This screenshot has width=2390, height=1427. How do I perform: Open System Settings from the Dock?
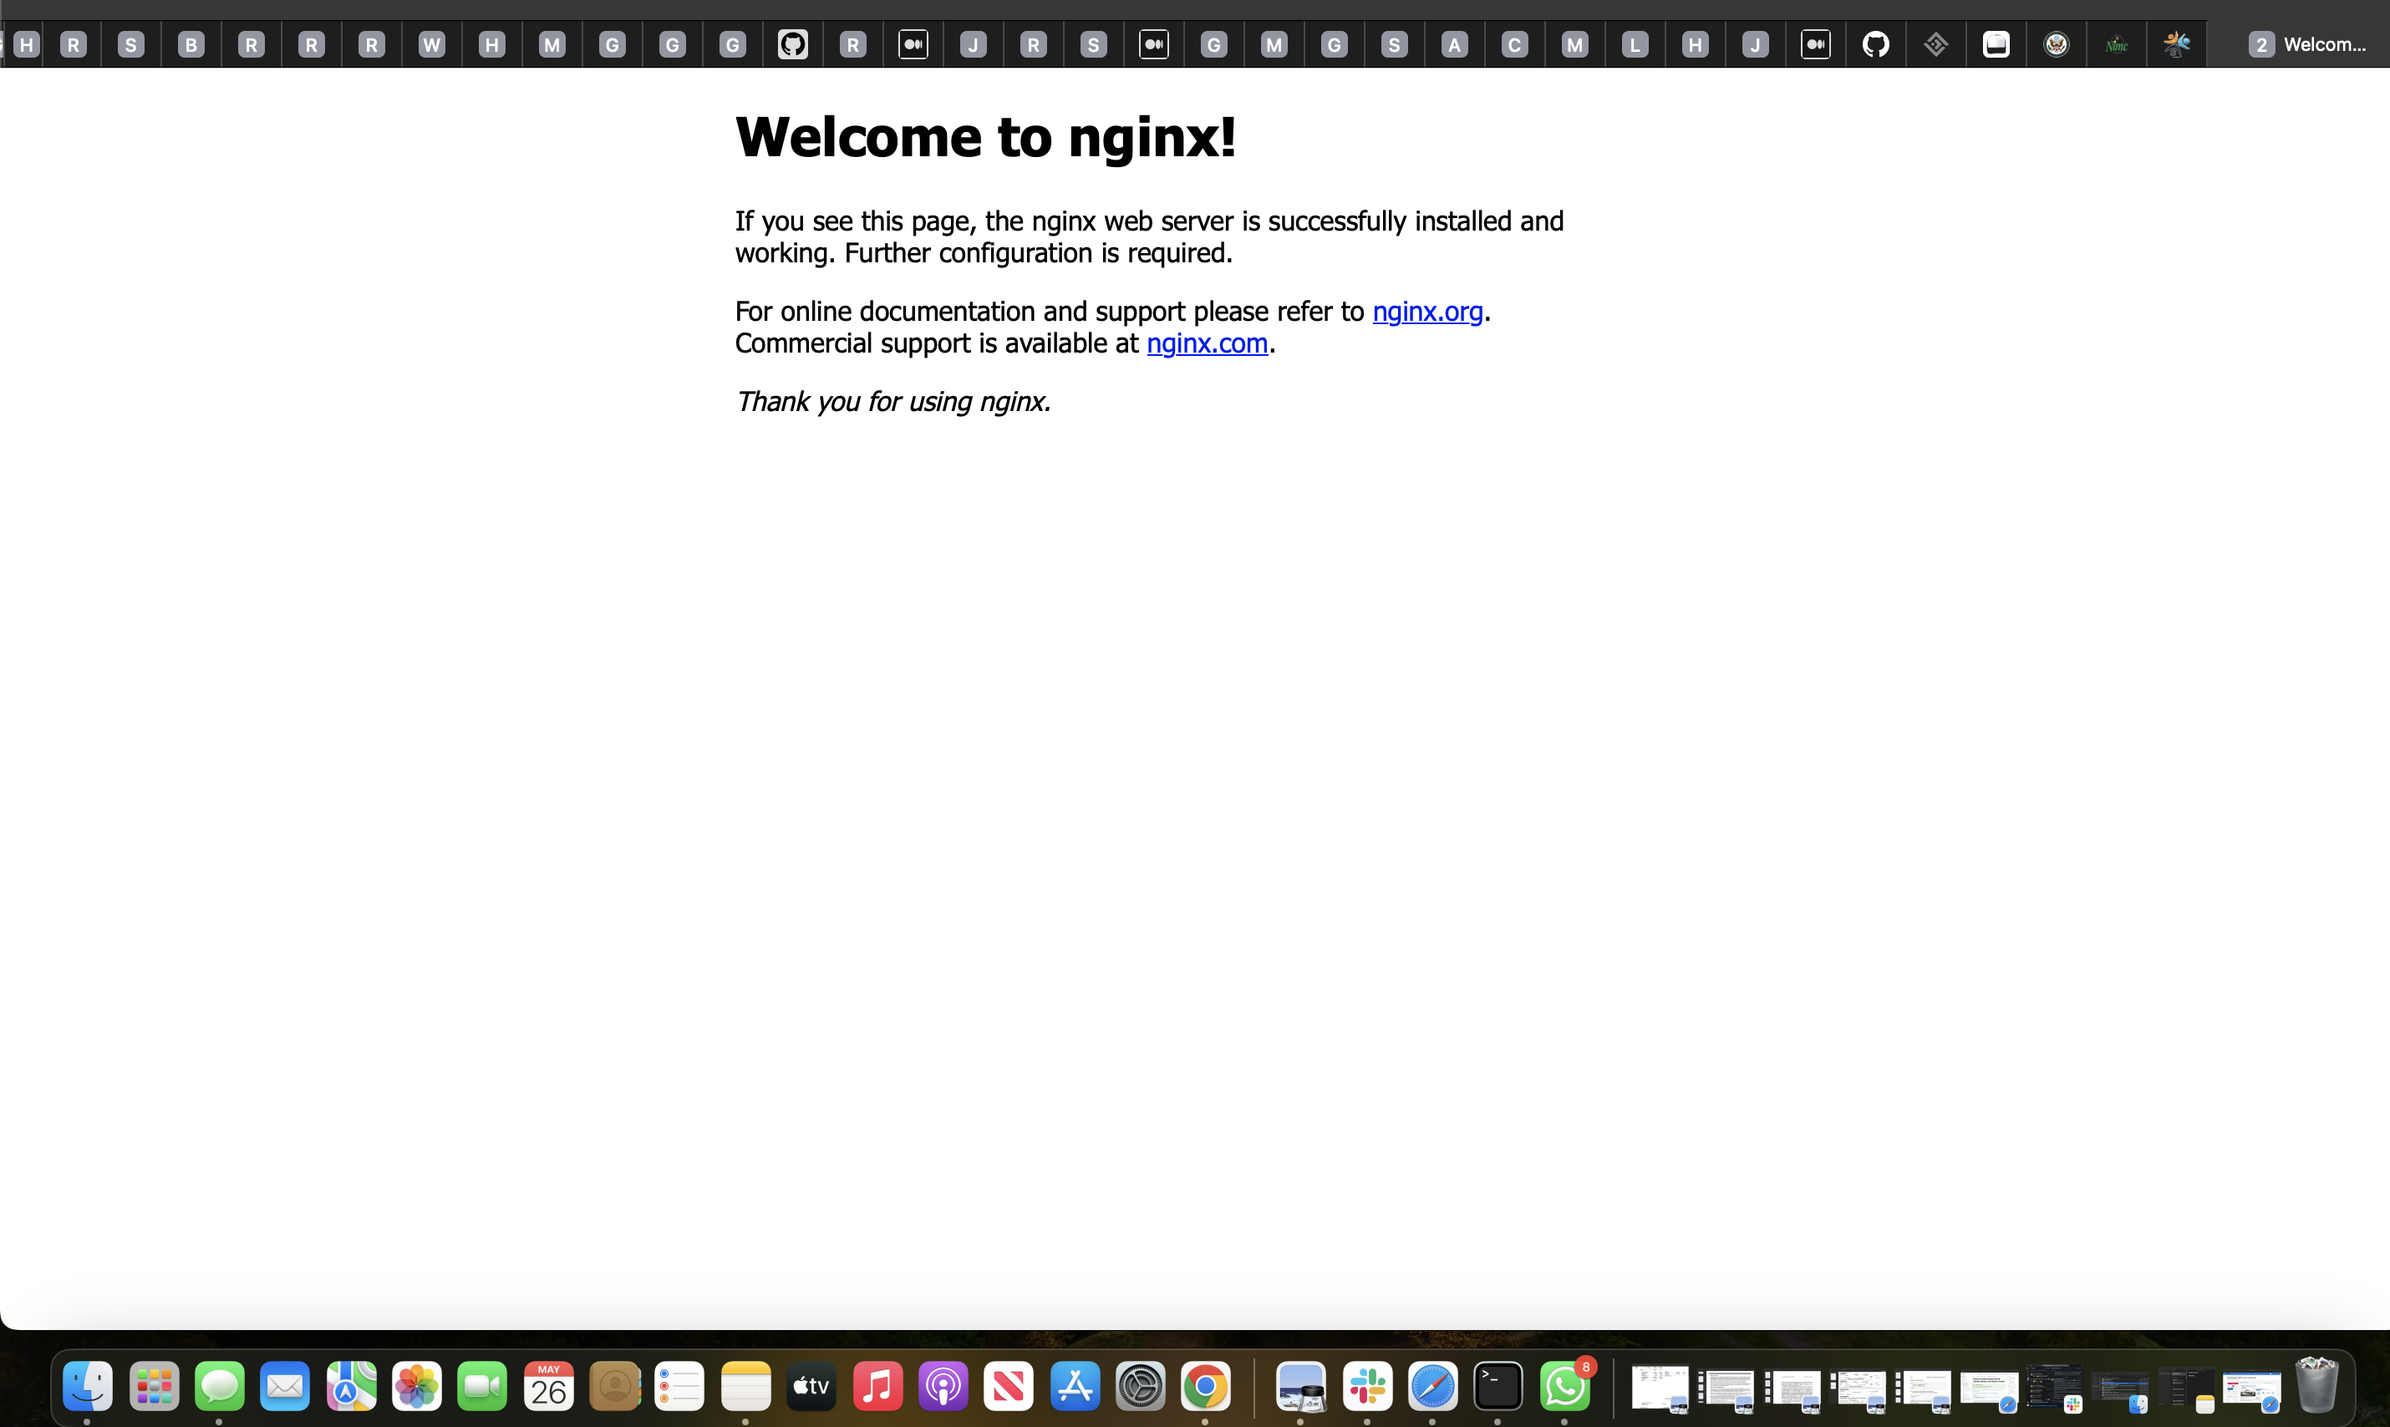coord(1140,1386)
